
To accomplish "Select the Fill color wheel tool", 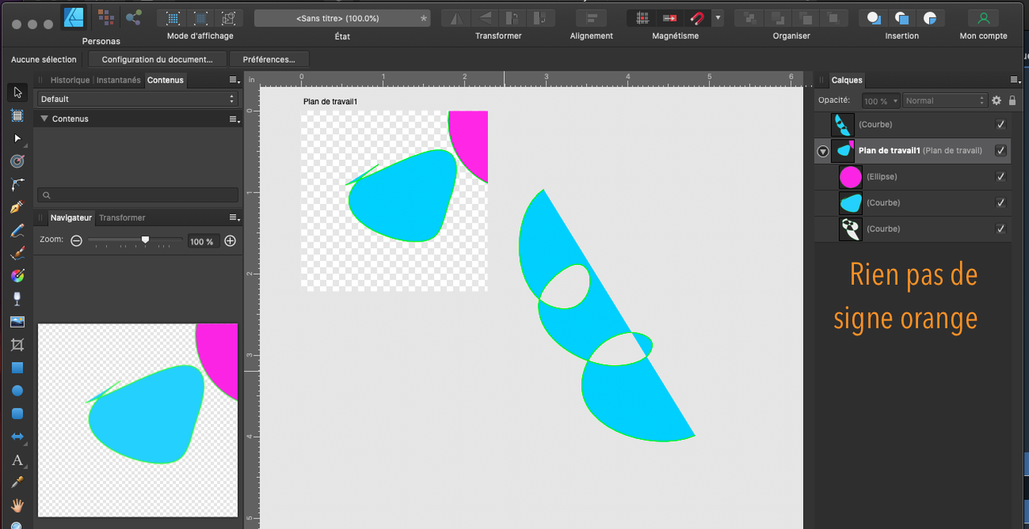I will 17,276.
